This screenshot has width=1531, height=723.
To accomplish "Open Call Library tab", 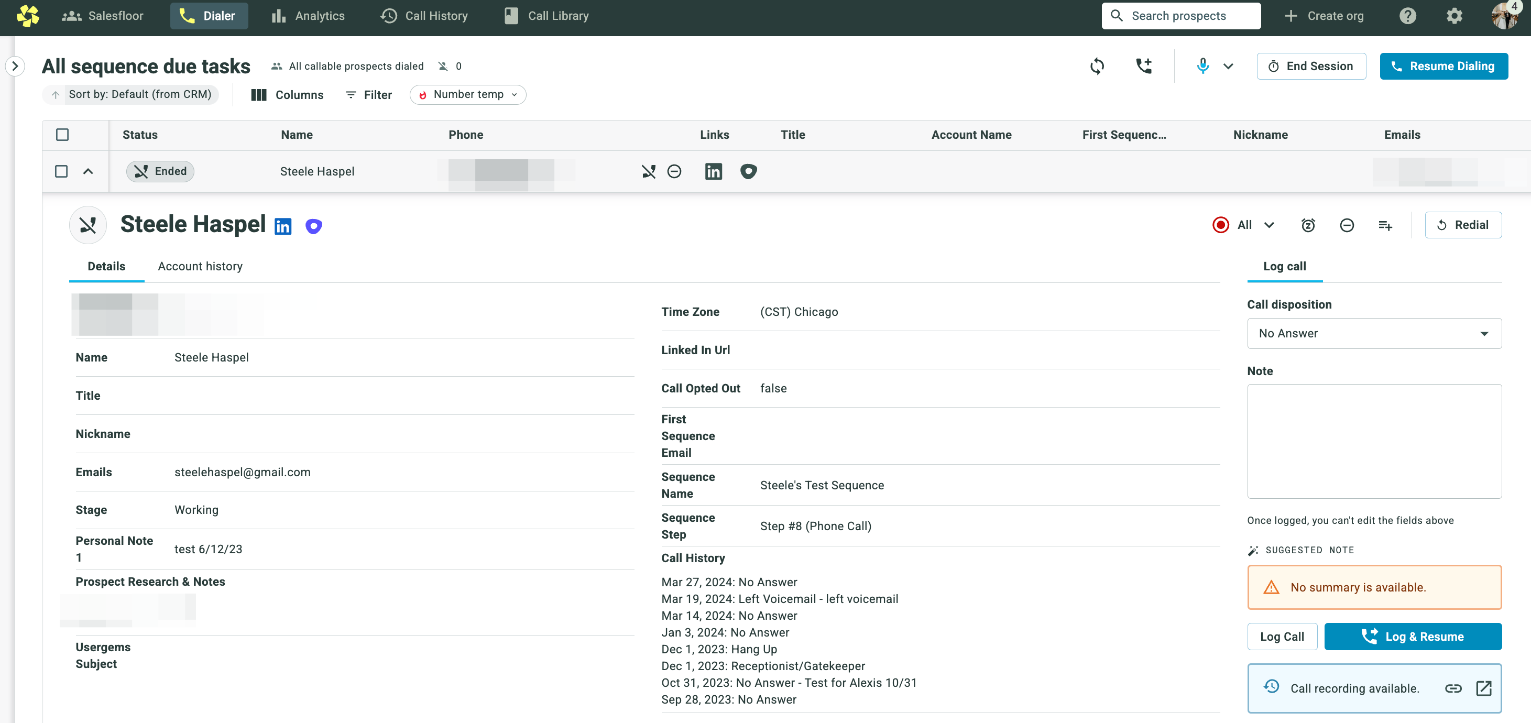I will [546, 16].
